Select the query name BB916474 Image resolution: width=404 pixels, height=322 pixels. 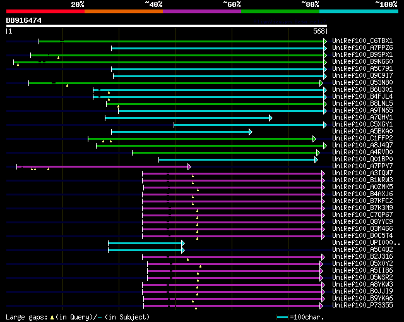point(24,20)
